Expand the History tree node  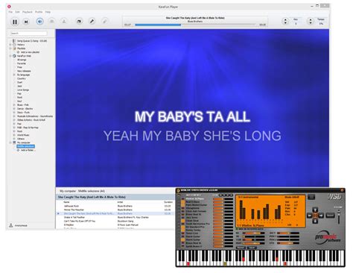pyautogui.click(x=10, y=45)
